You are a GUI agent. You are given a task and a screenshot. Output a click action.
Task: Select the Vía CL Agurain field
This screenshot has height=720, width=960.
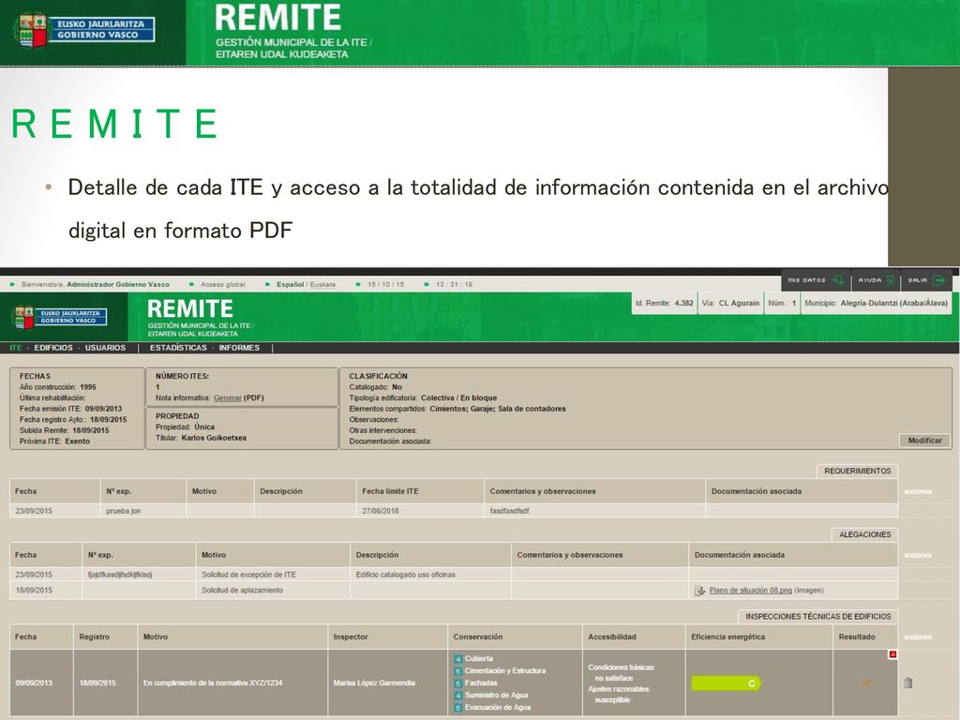tap(730, 303)
